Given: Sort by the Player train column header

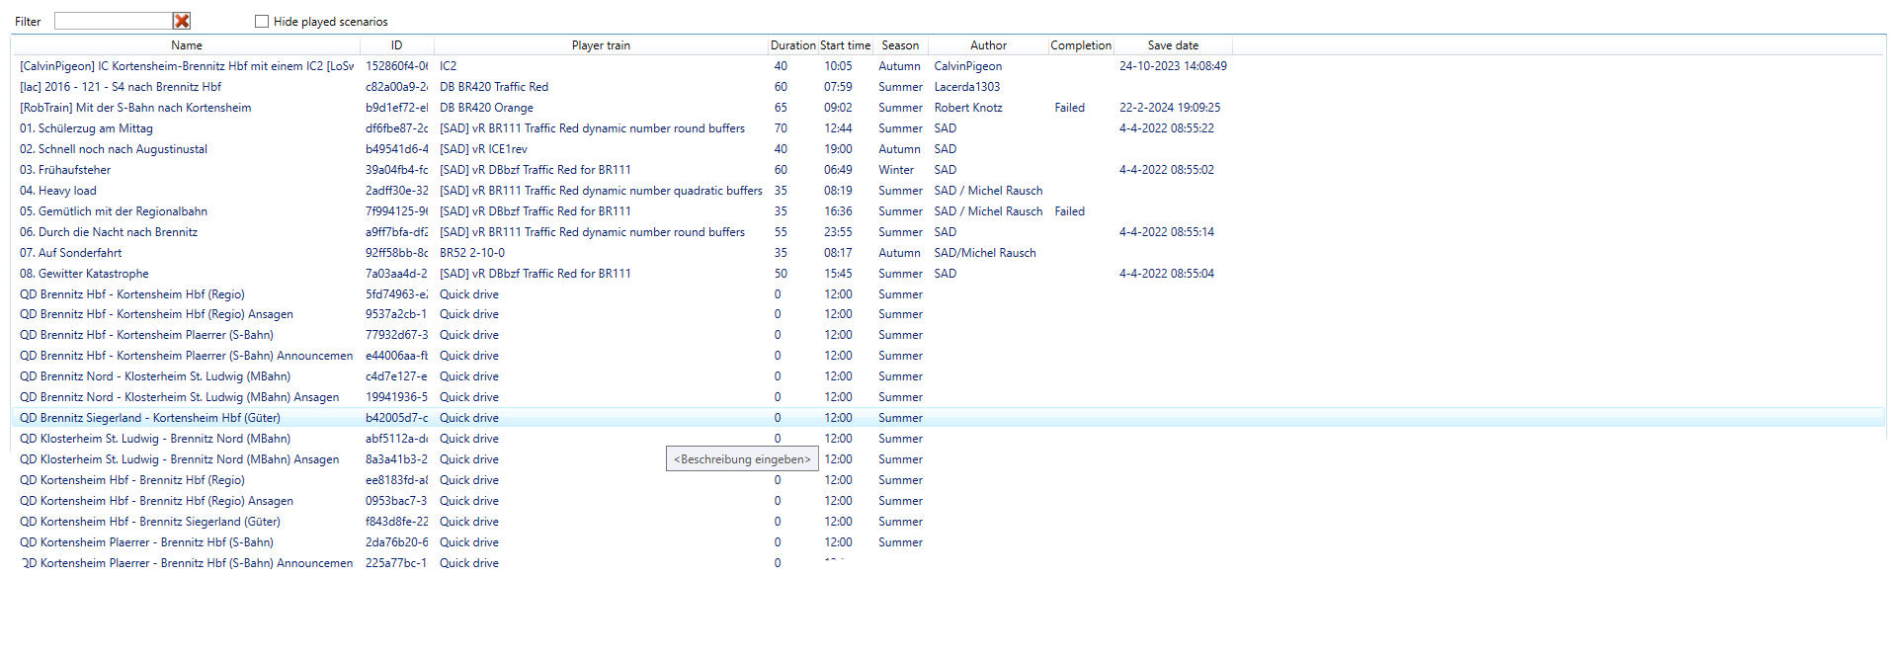Looking at the screenshot, I should click(601, 45).
